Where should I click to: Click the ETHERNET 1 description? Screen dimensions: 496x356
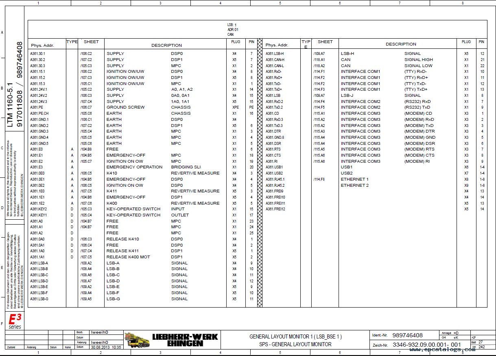coord(354,179)
